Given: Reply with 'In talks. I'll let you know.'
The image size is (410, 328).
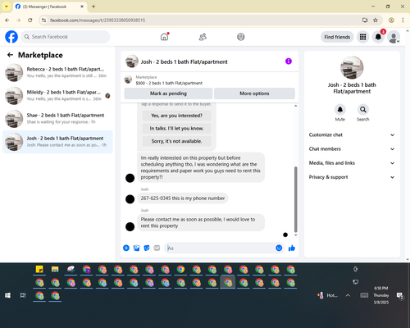Looking at the screenshot, I should coord(176,129).
